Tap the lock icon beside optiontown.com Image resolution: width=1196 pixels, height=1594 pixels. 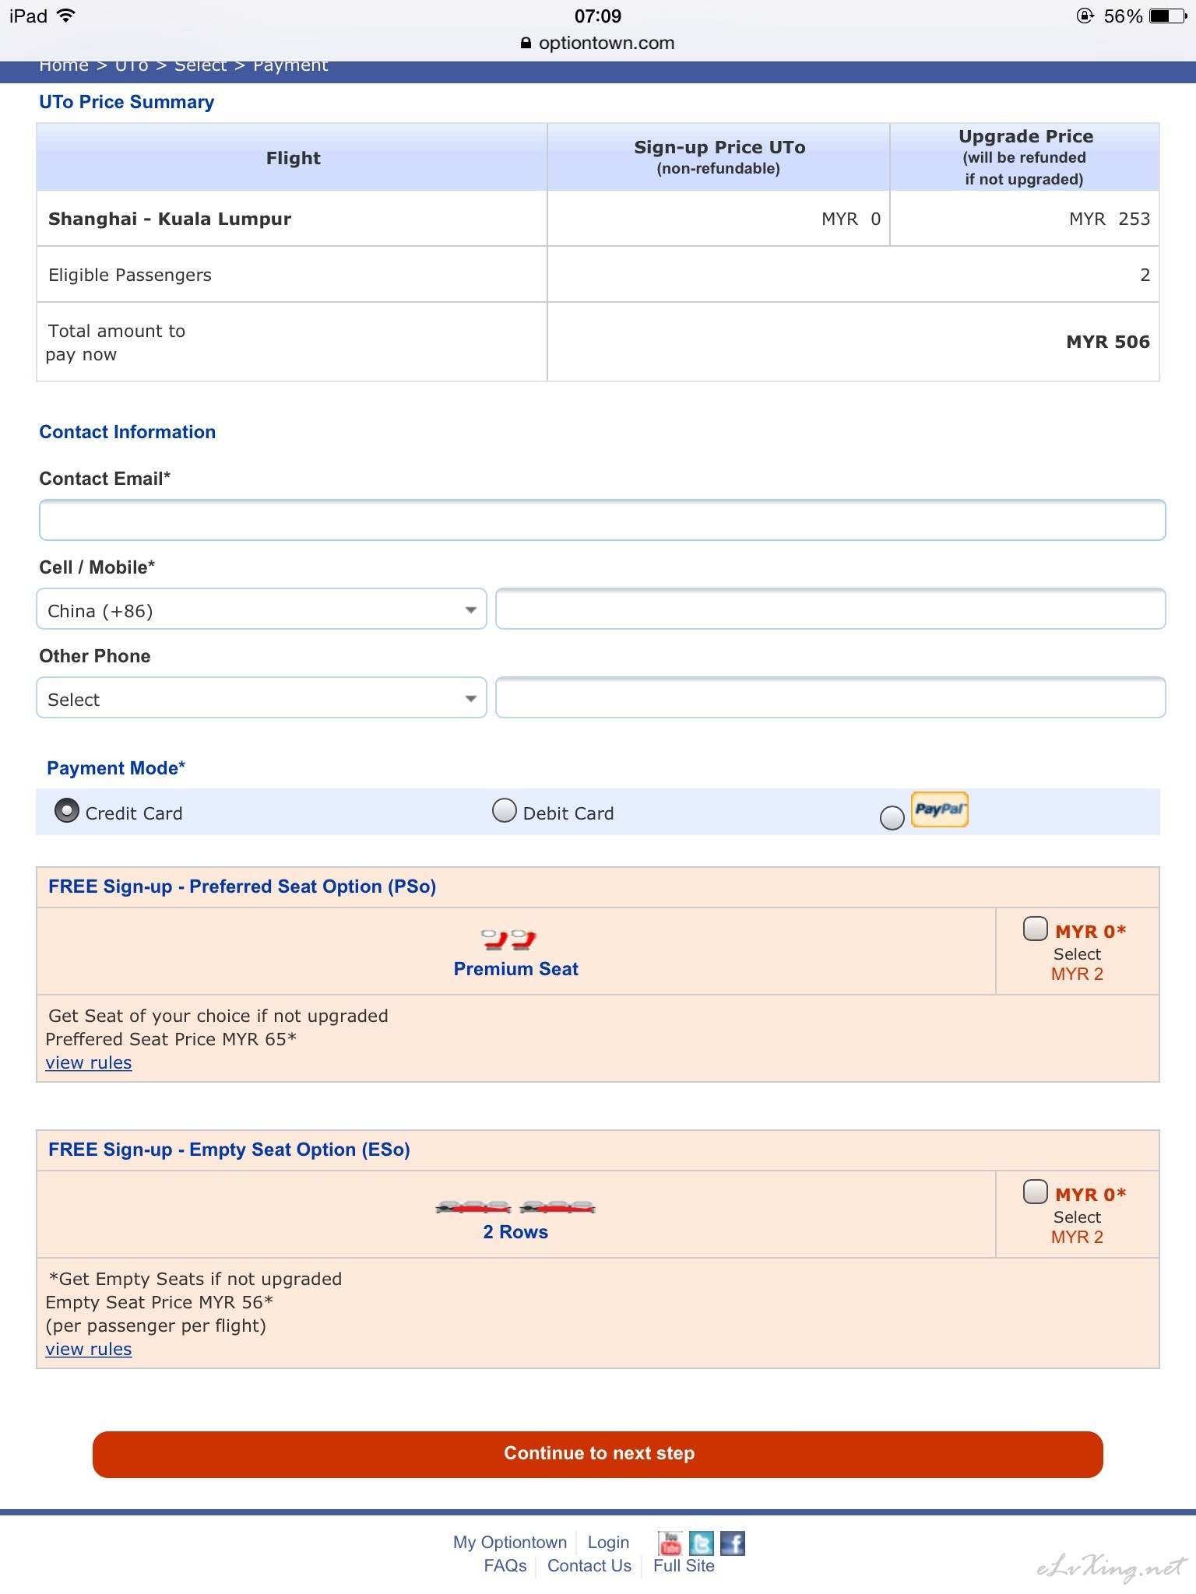coord(526,44)
